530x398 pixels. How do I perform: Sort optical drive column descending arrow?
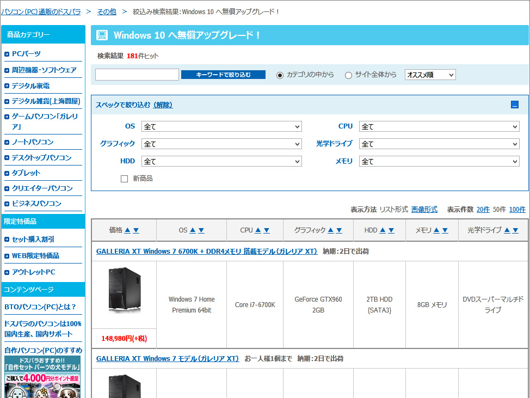(516, 230)
